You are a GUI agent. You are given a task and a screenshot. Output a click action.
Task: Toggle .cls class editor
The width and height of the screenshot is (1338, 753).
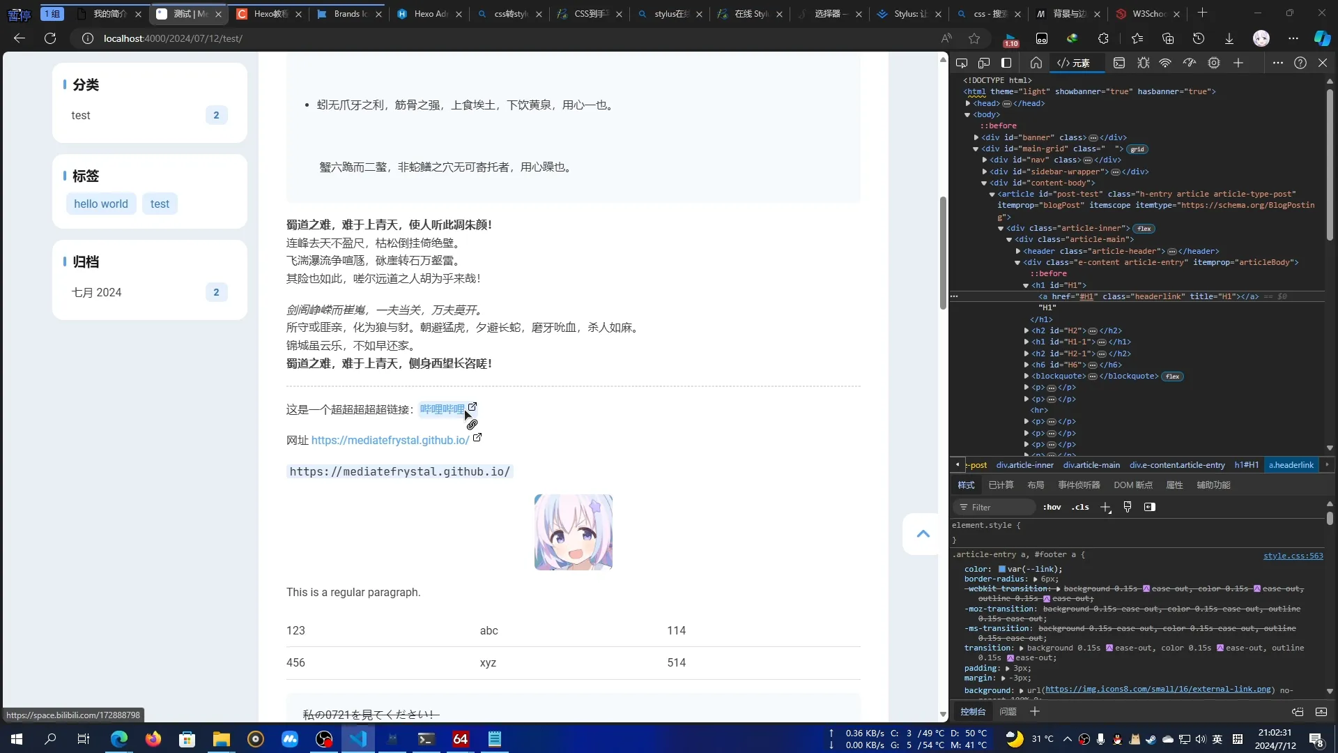pyautogui.click(x=1081, y=507)
